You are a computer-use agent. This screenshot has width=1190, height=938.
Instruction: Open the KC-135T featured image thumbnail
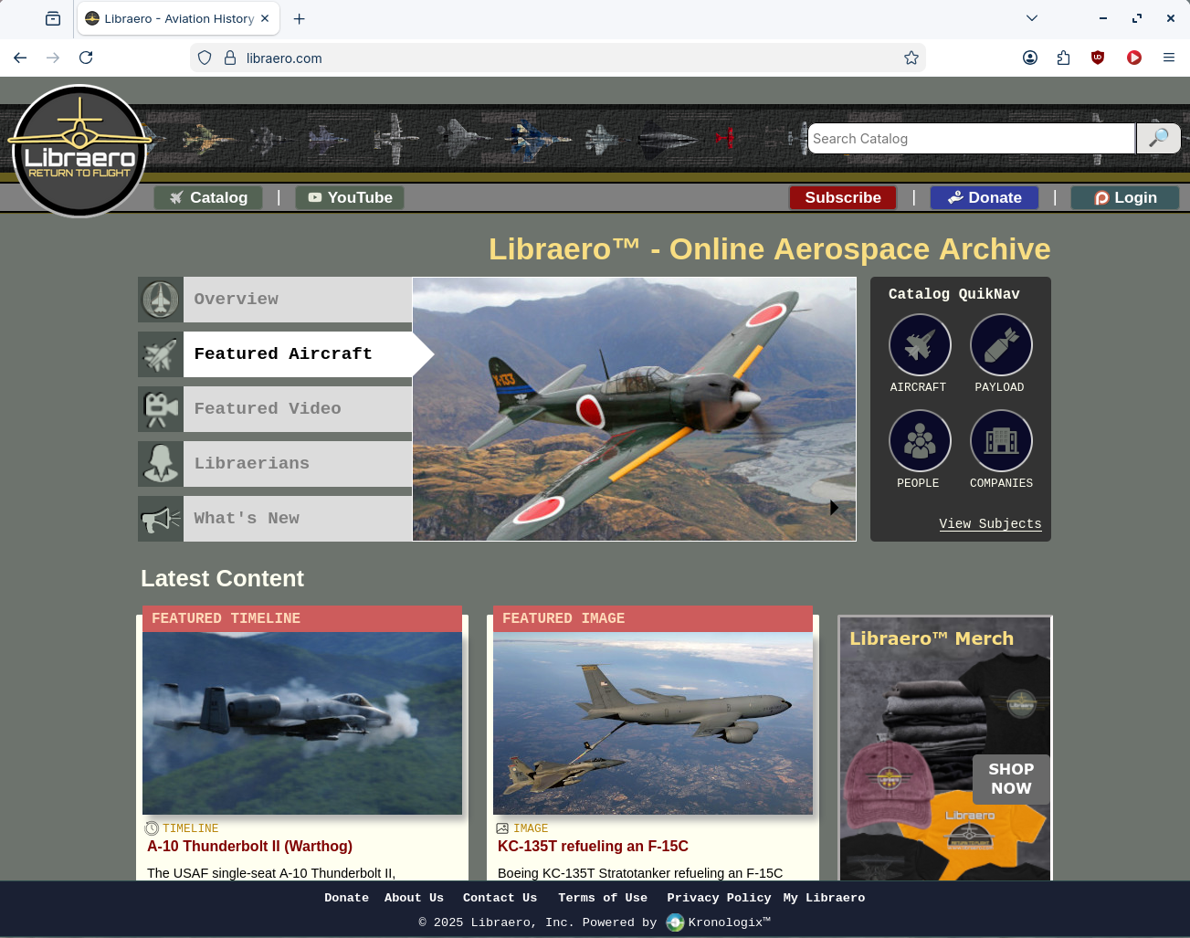coord(652,722)
